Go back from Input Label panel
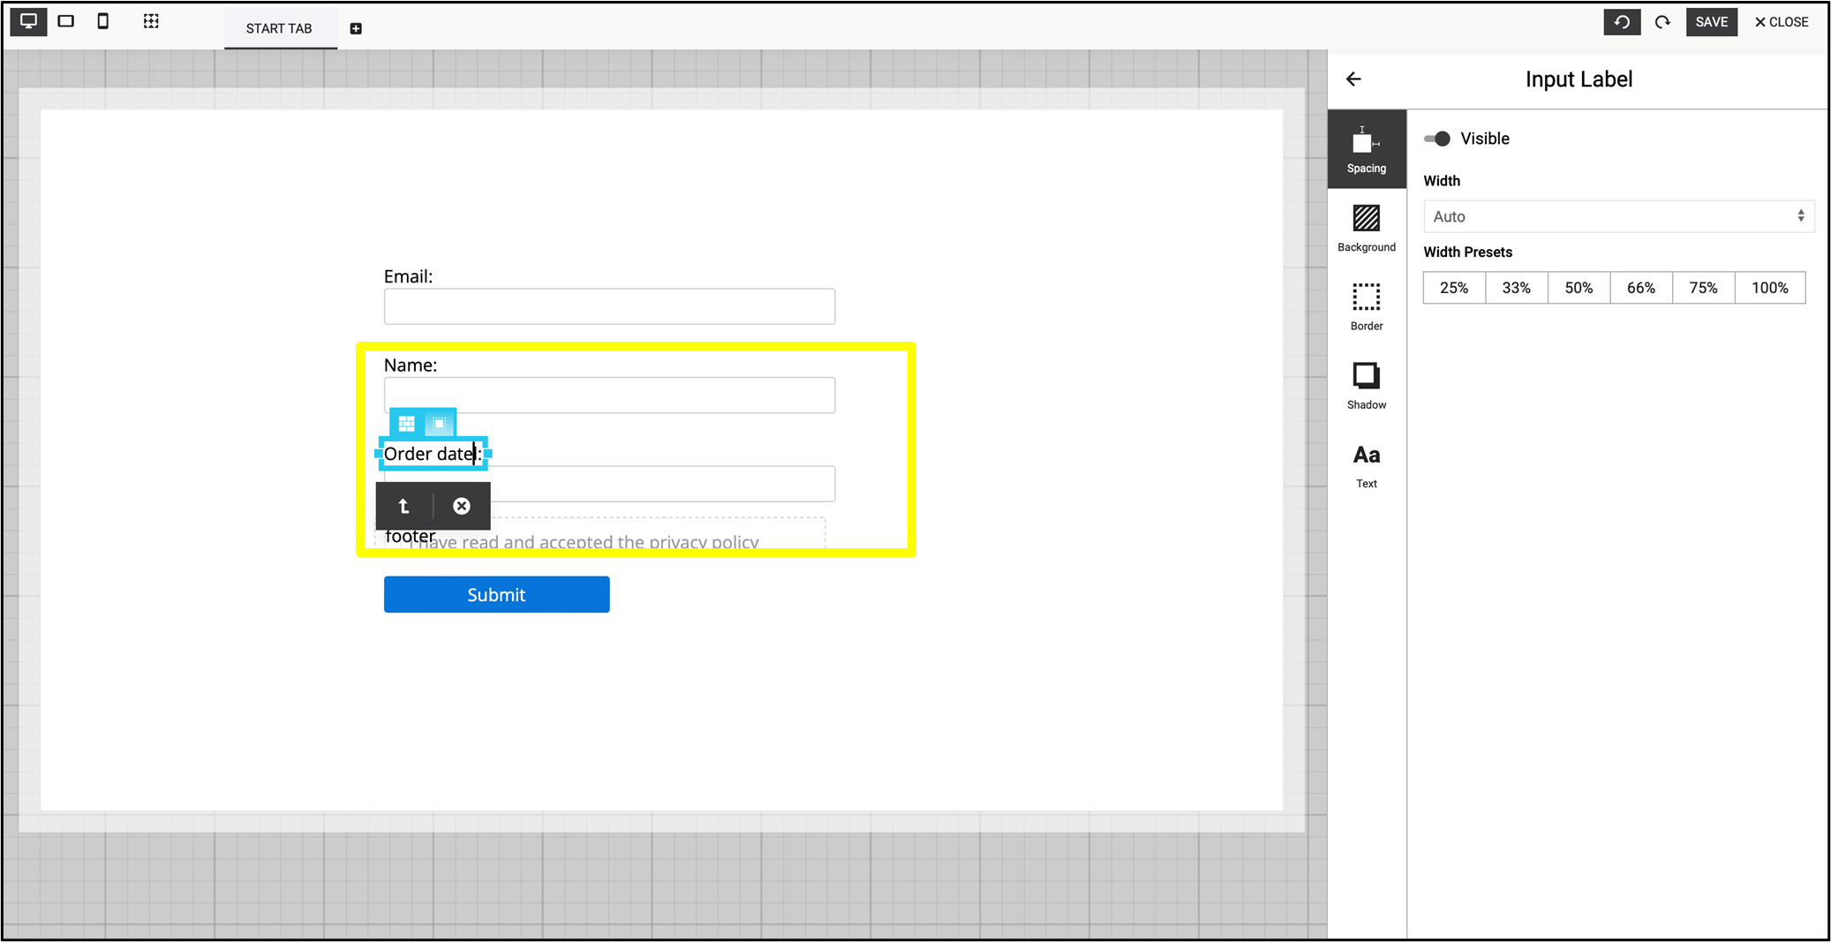The width and height of the screenshot is (1831, 942). pyautogui.click(x=1353, y=79)
